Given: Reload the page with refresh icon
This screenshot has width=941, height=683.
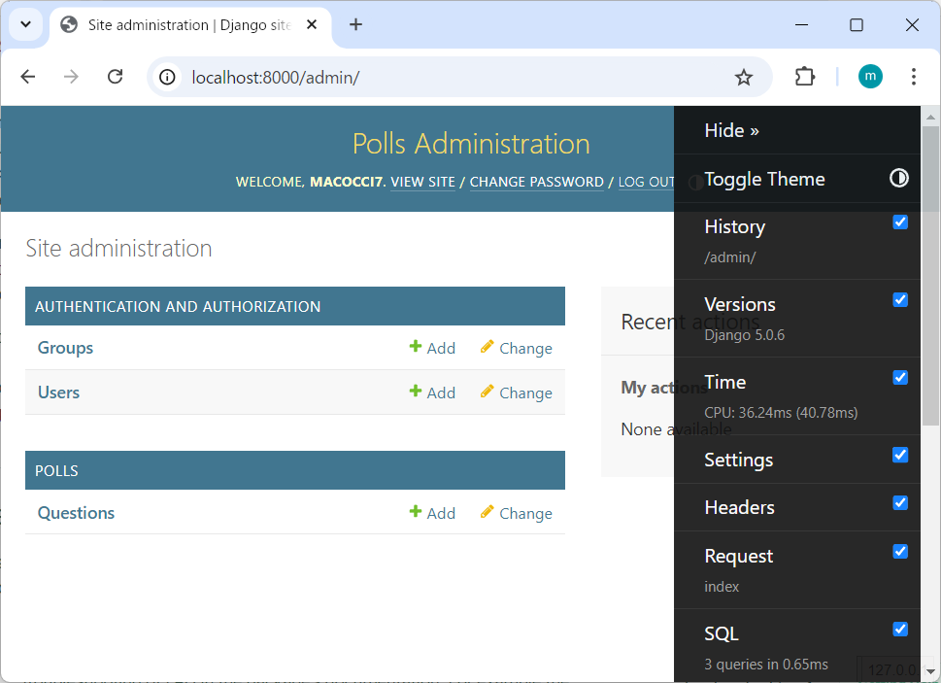Looking at the screenshot, I should [x=115, y=77].
